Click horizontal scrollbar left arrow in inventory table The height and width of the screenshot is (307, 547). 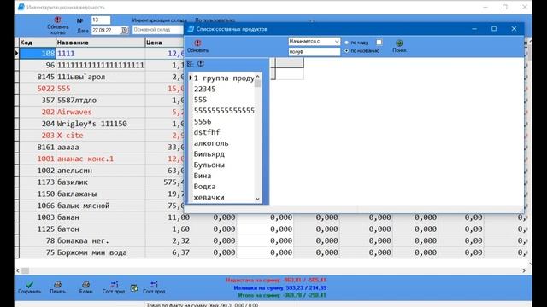(x=18, y=270)
